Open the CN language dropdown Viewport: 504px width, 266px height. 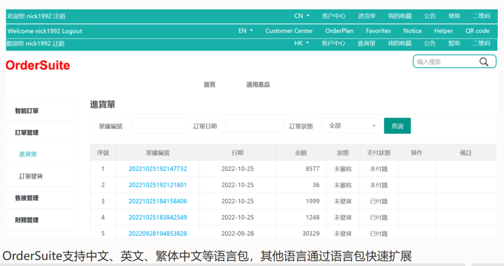[302, 16]
